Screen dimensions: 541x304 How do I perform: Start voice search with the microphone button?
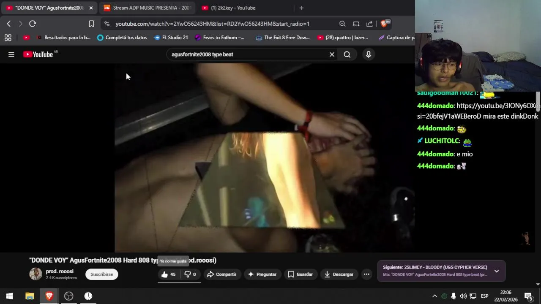pyautogui.click(x=369, y=54)
